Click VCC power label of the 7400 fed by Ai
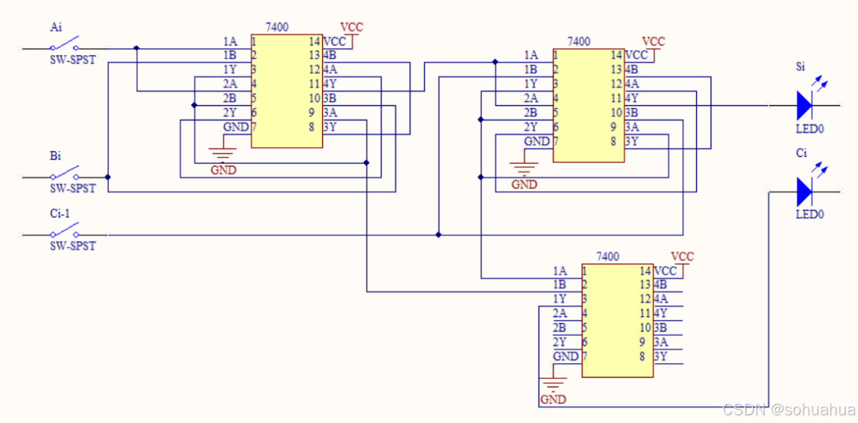 point(352,28)
